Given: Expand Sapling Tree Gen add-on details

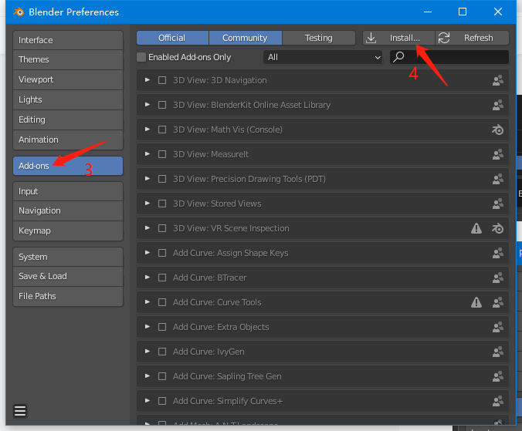Looking at the screenshot, I should (147, 376).
